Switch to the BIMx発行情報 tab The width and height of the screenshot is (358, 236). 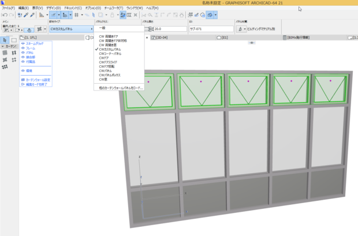pyautogui.click(x=299, y=37)
